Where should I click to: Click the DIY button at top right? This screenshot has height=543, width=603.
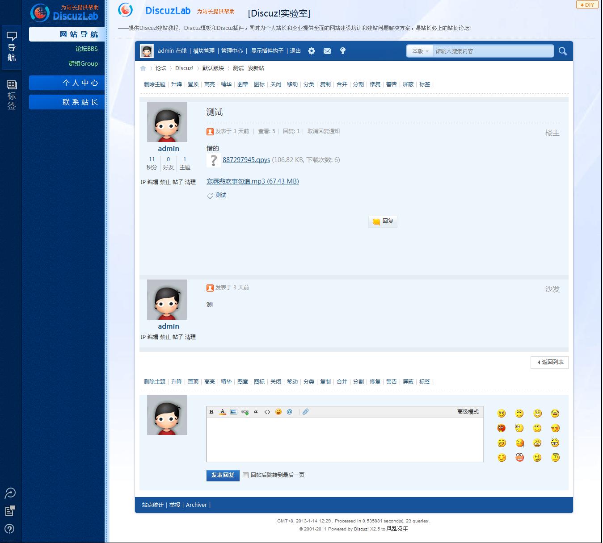[x=587, y=5]
